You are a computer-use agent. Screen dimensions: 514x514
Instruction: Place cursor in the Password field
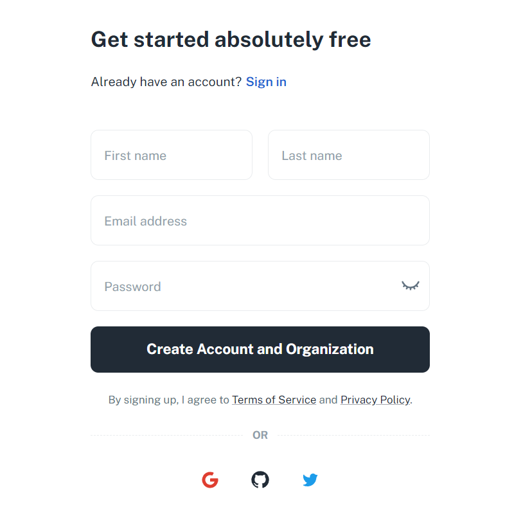244,287
